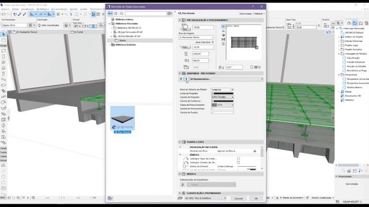Toggle the mirror checkbox beside the rotation field
Viewport: 369px width, 207px height.
(251, 67)
